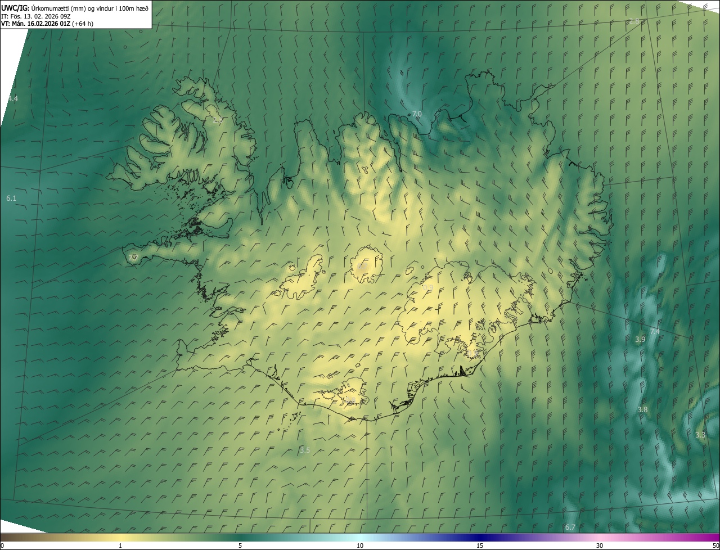Click the 1 tick on the colour scale
This screenshot has width=720, height=550.
[120, 546]
